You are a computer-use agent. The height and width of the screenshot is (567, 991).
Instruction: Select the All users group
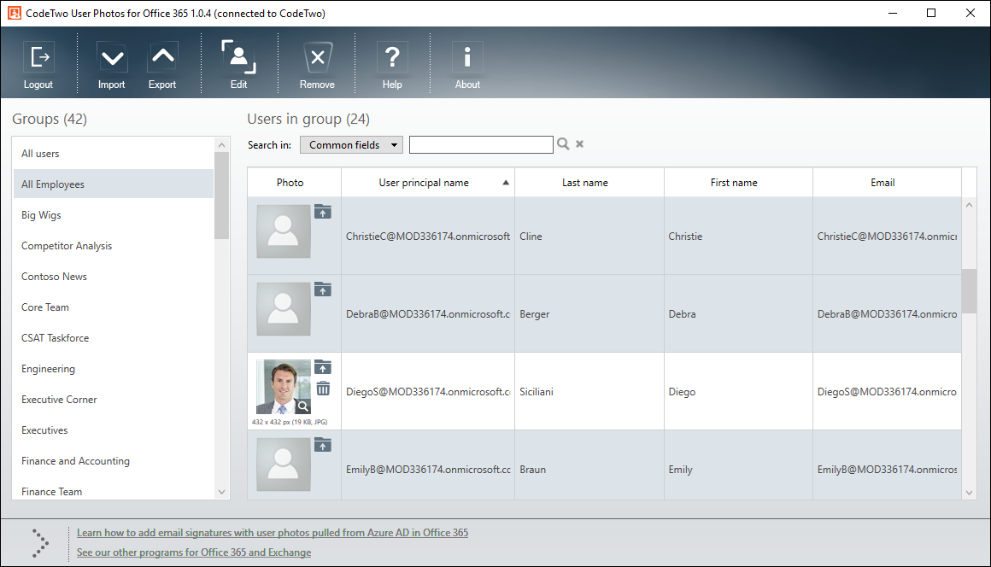114,154
